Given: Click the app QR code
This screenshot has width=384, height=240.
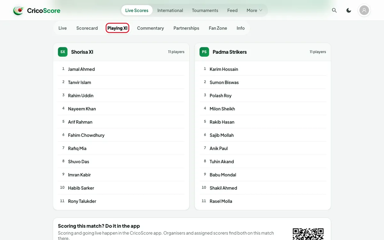Looking at the screenshot, I should (308, 234).
